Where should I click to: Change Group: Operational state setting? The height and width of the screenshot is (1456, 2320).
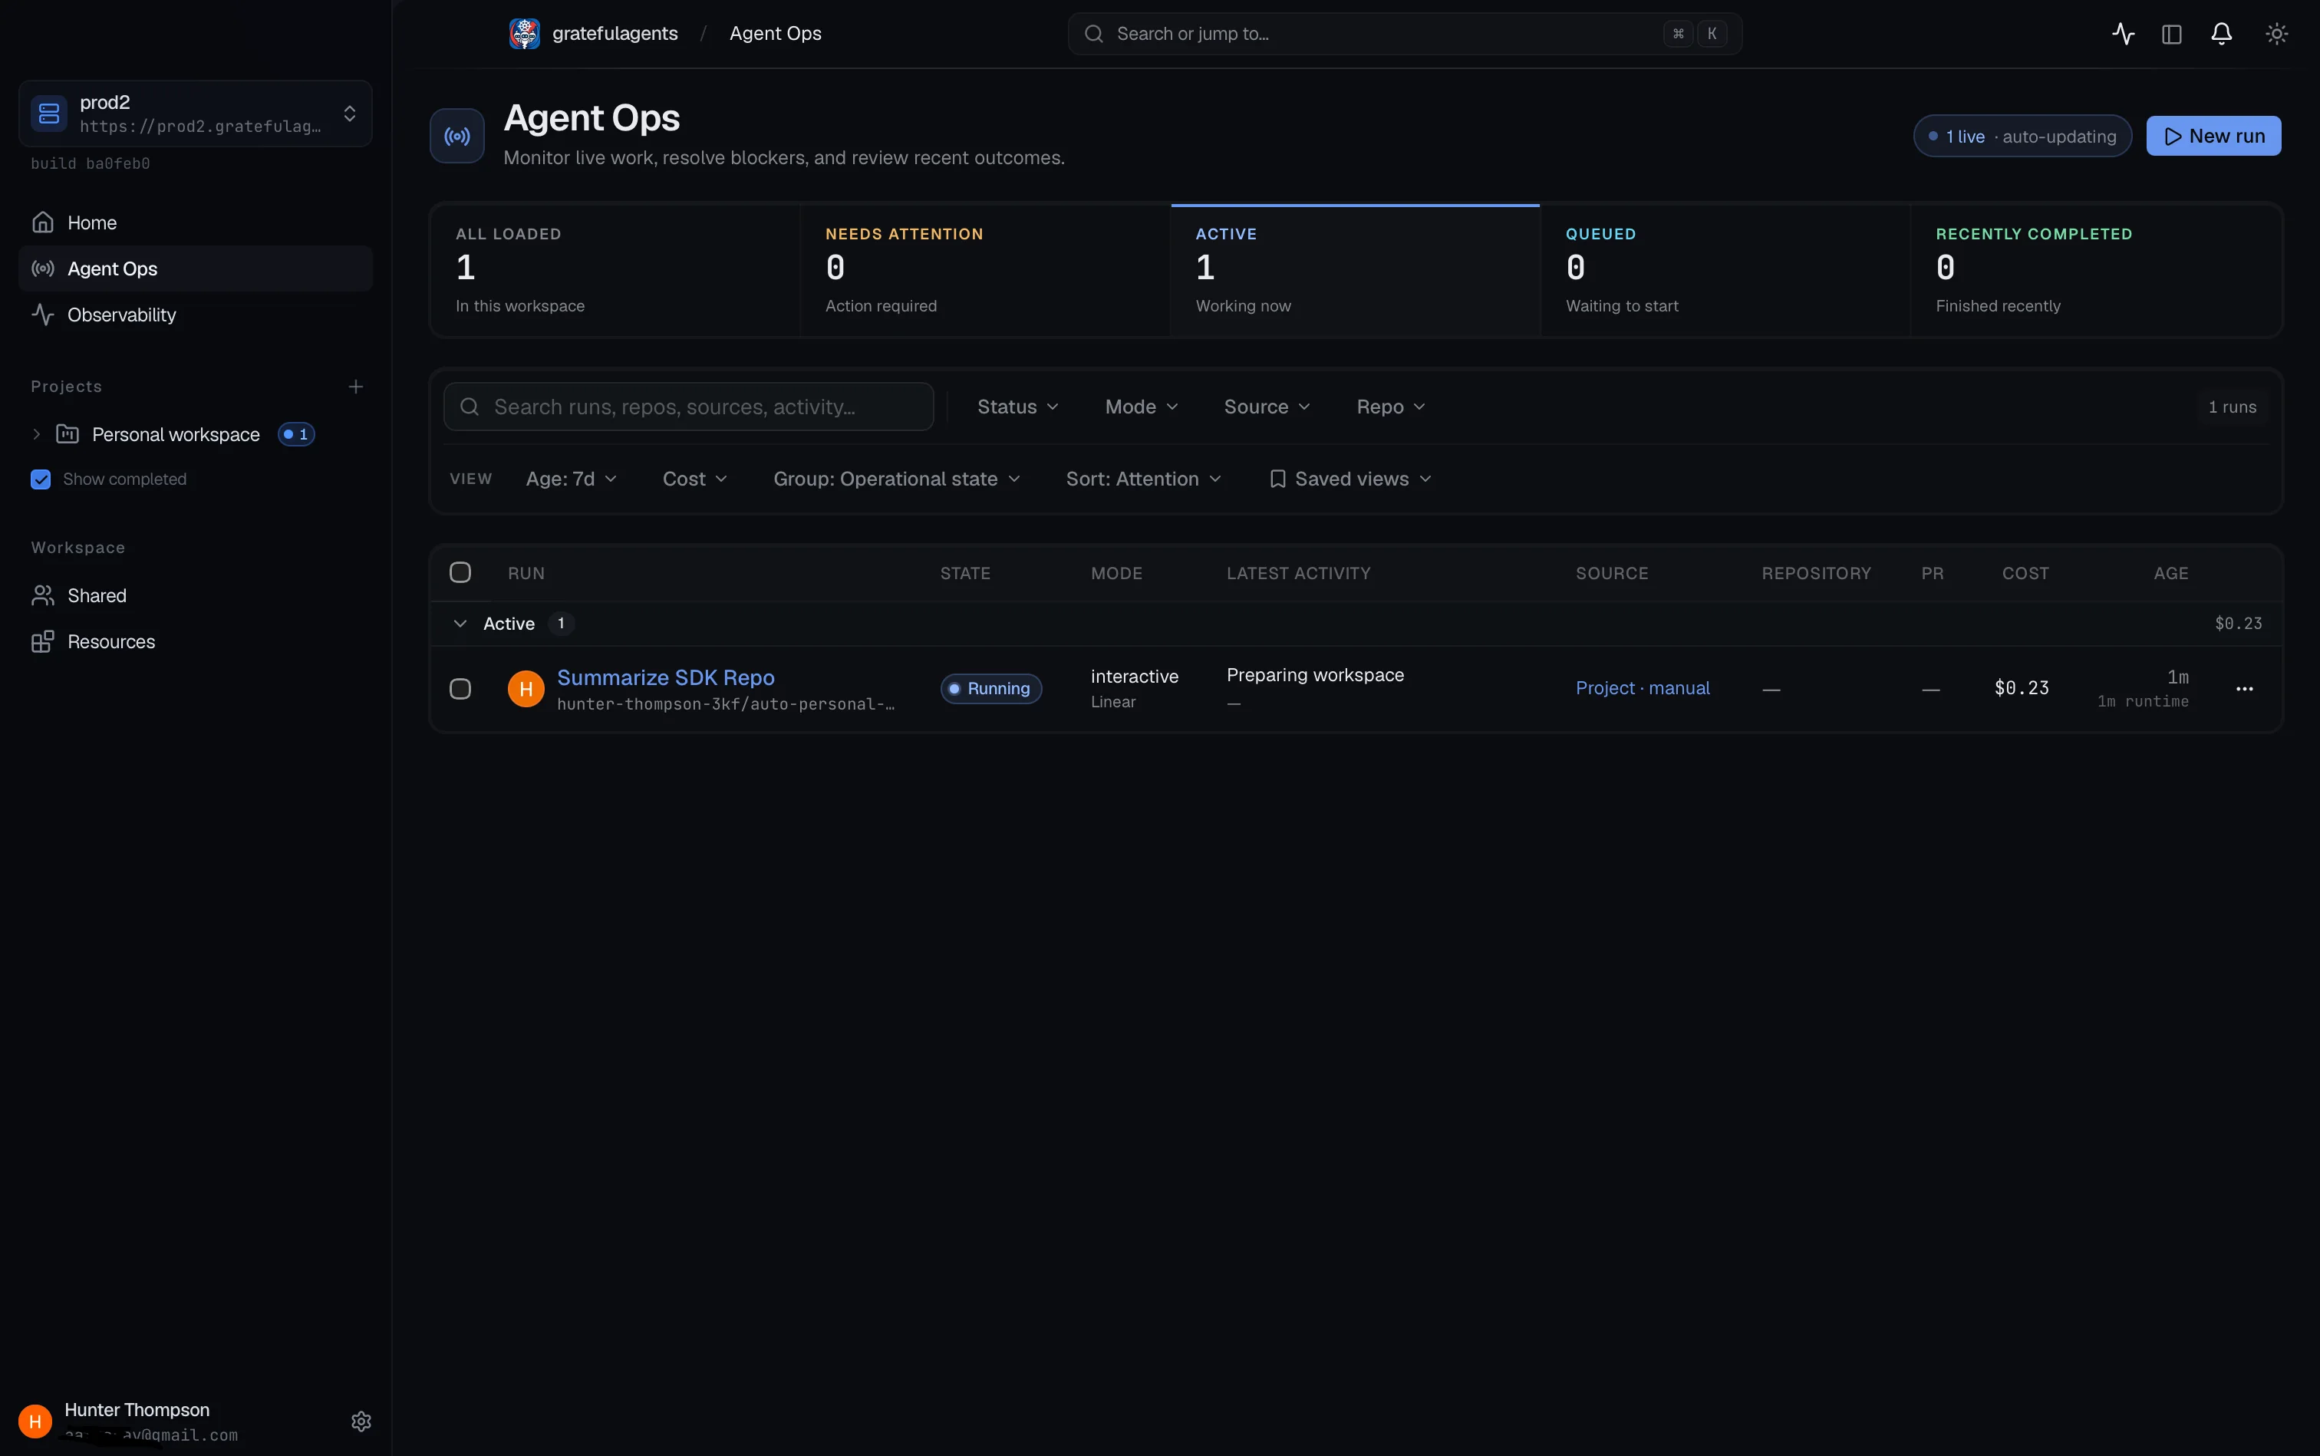[897, 479]
